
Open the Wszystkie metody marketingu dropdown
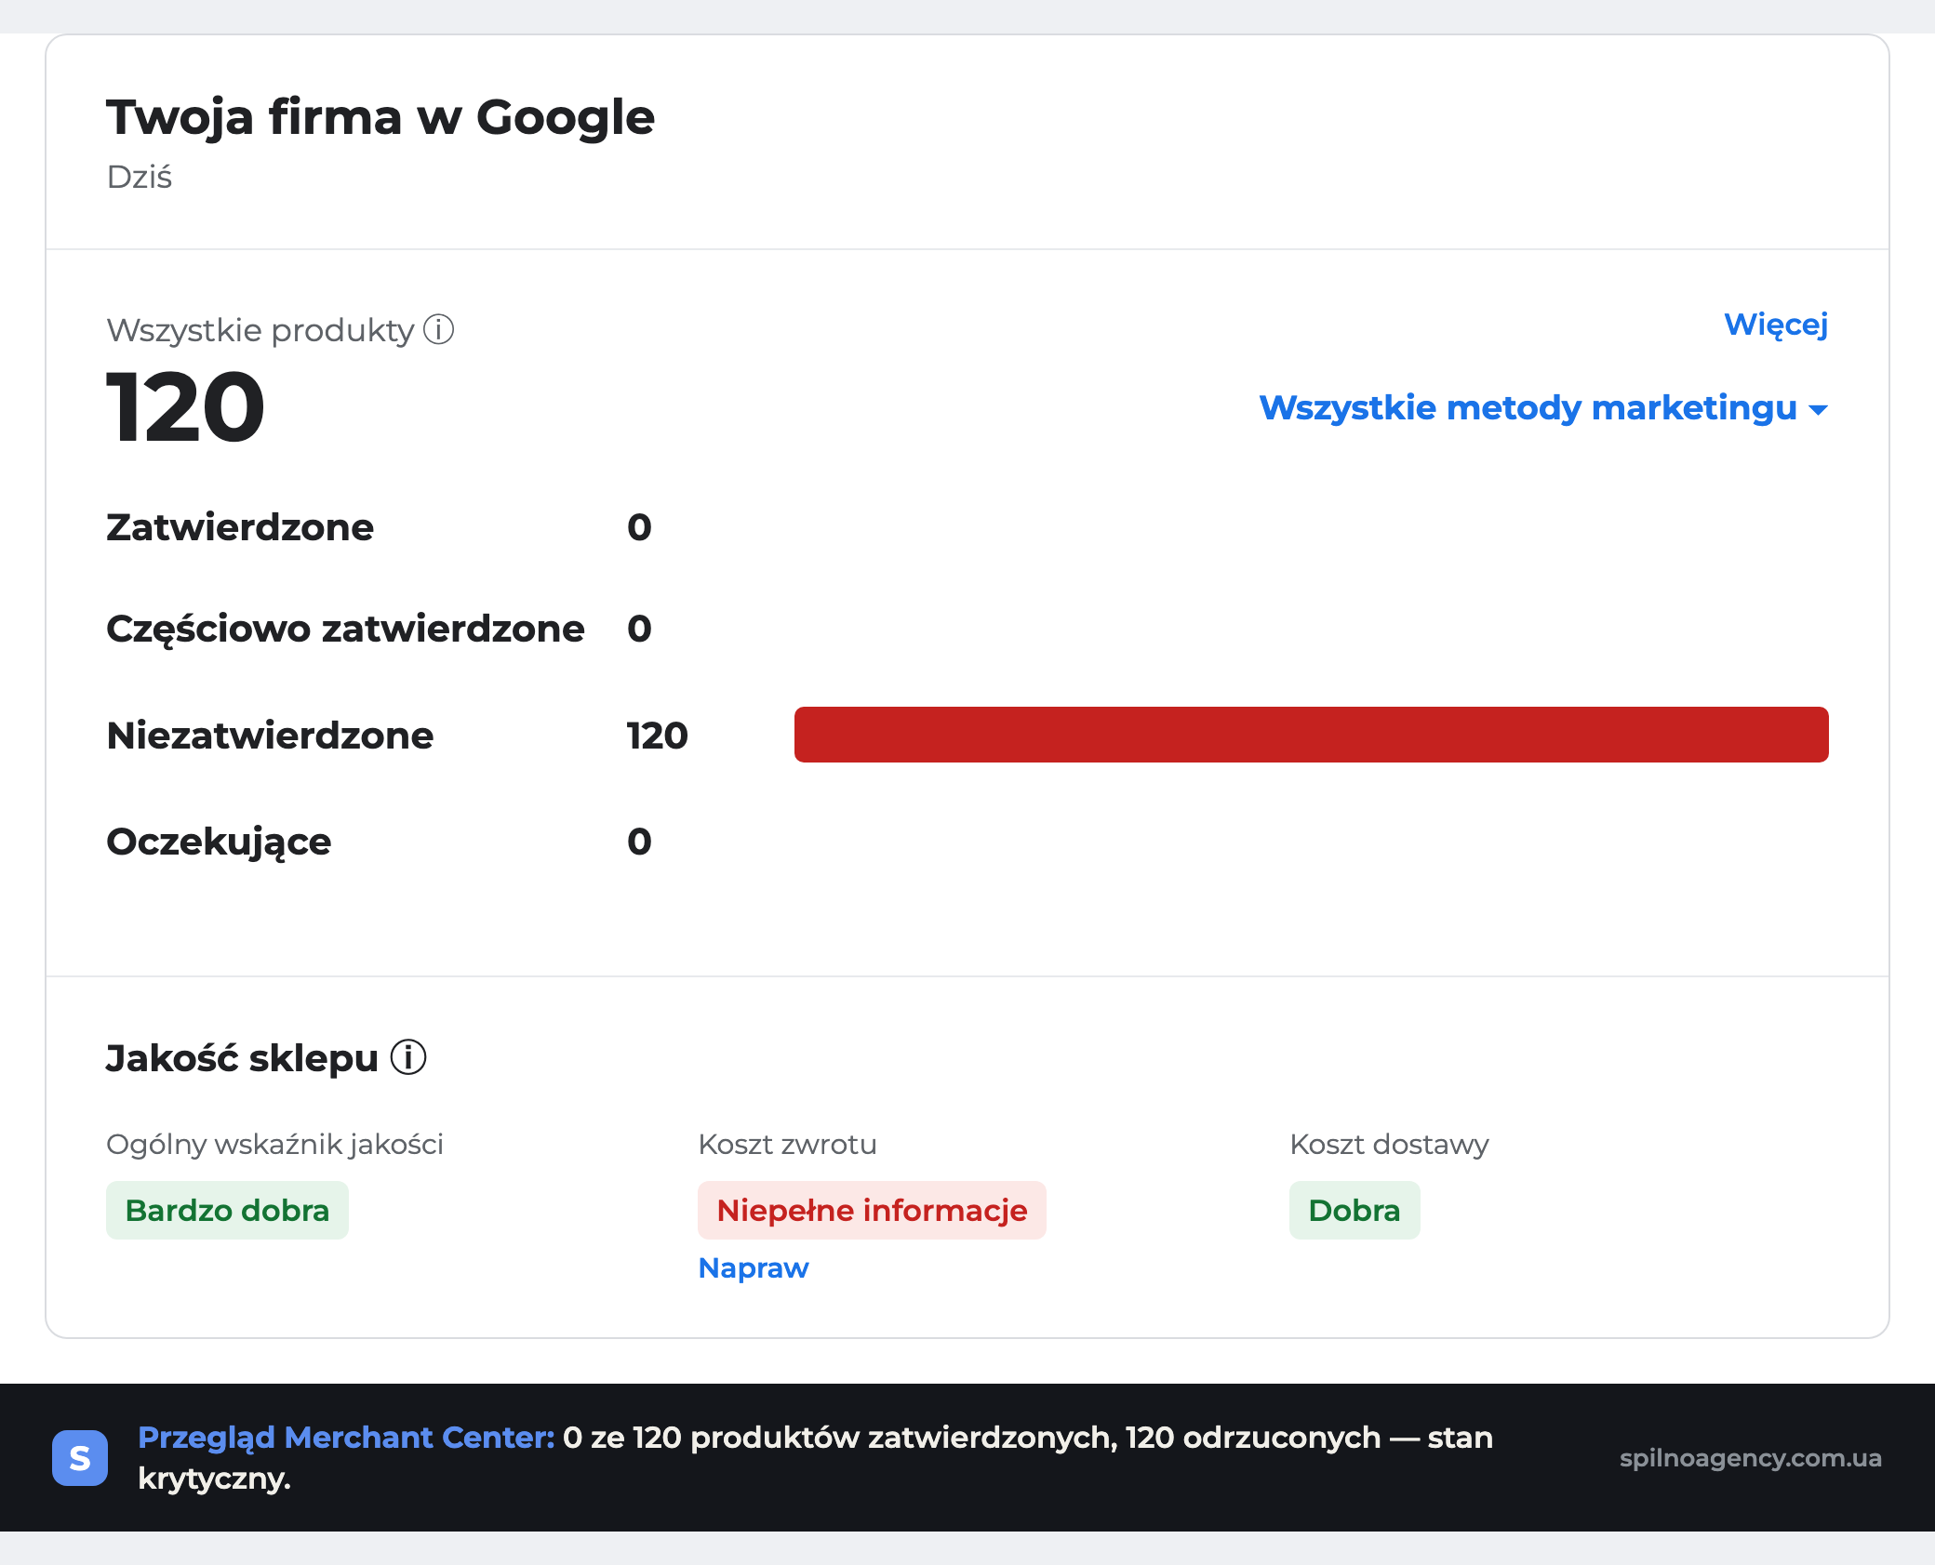click(1543, 408)
